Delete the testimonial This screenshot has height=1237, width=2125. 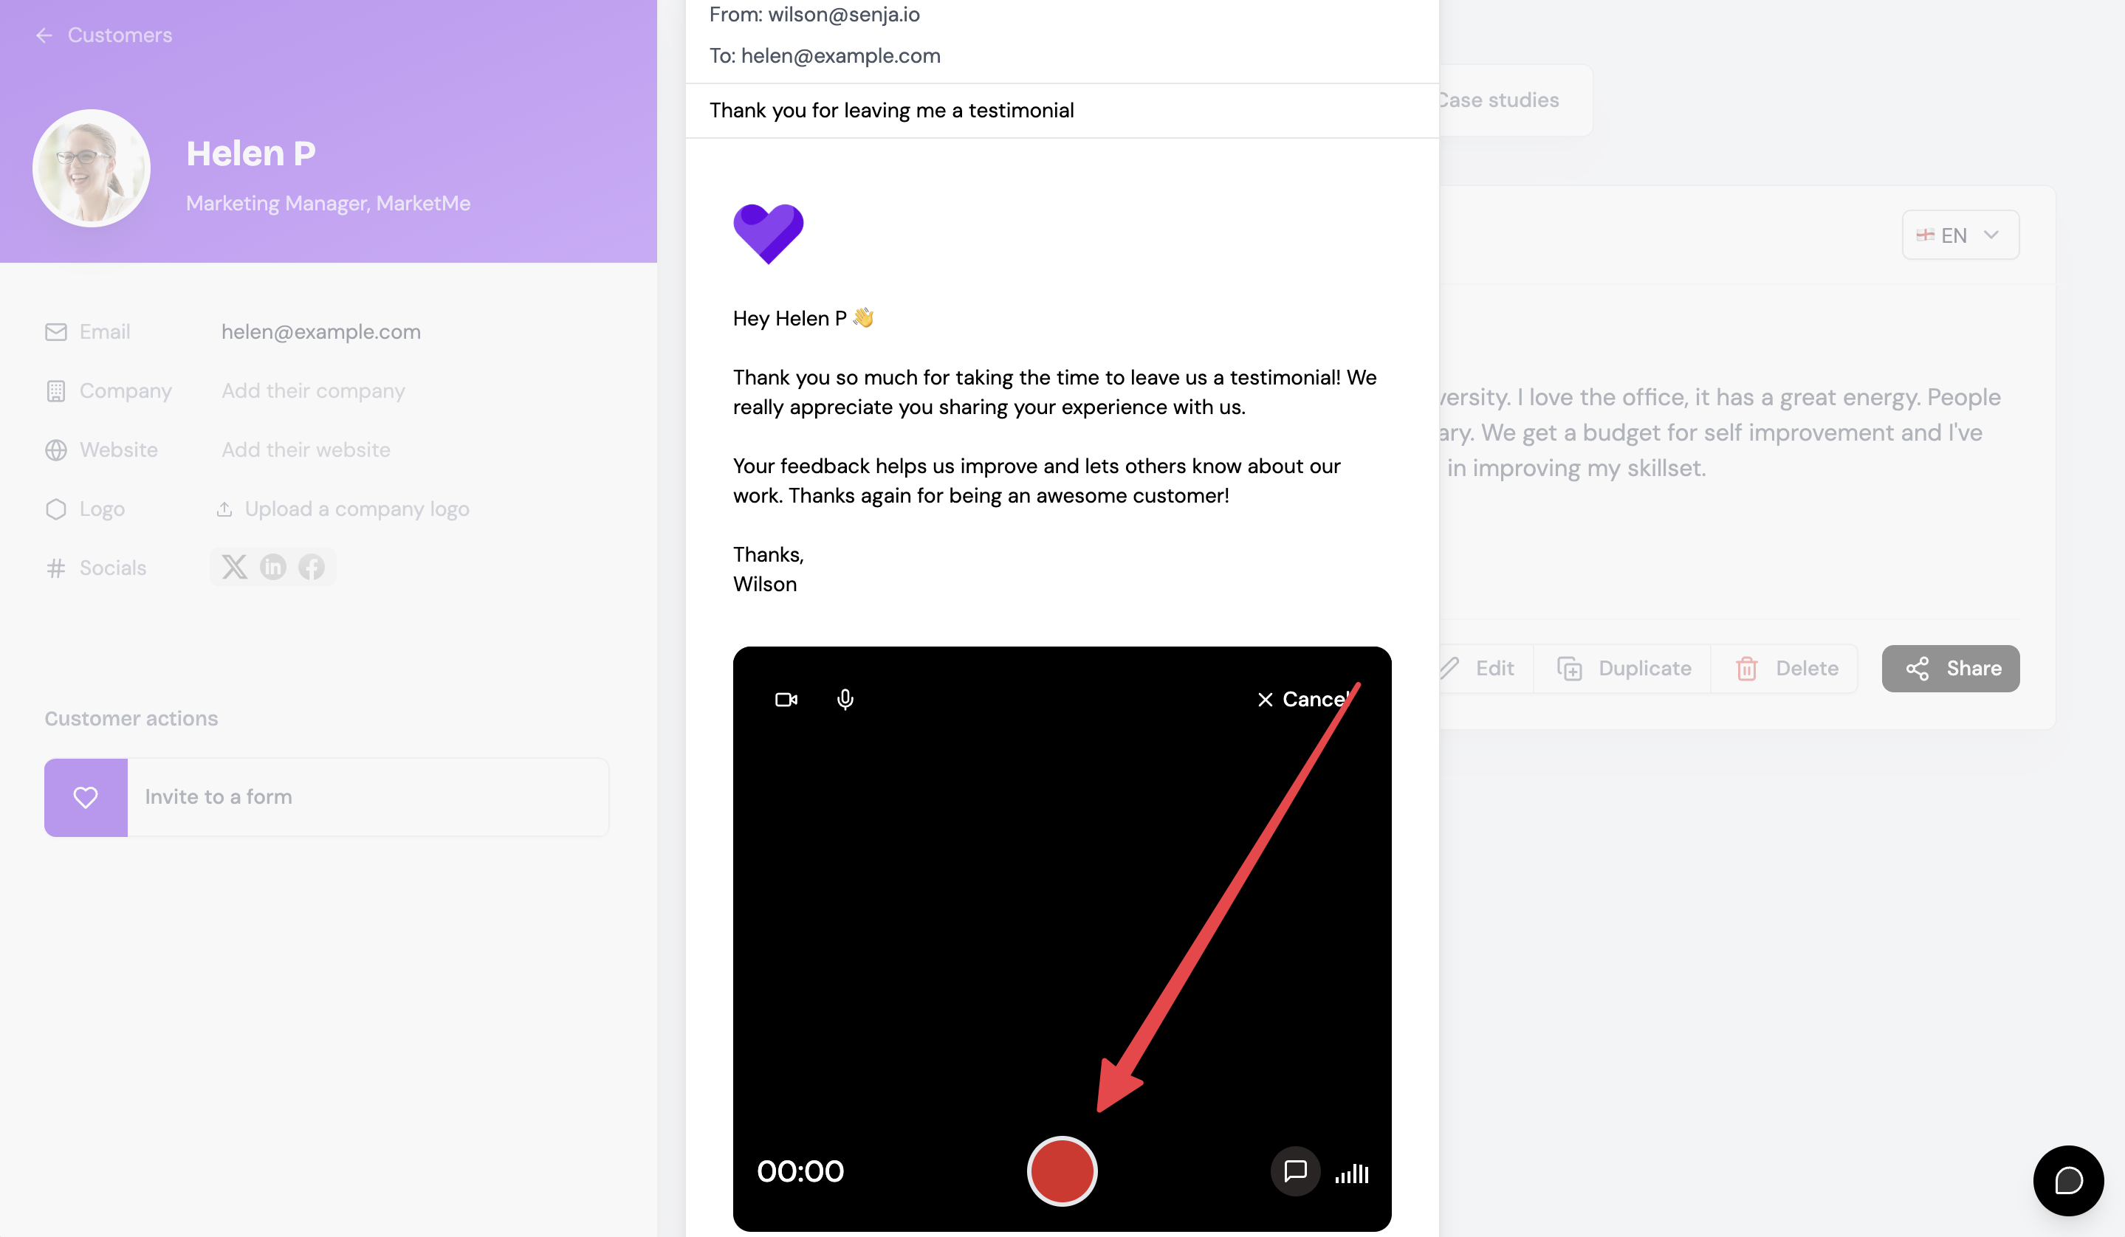click(x=1787, y=668)
